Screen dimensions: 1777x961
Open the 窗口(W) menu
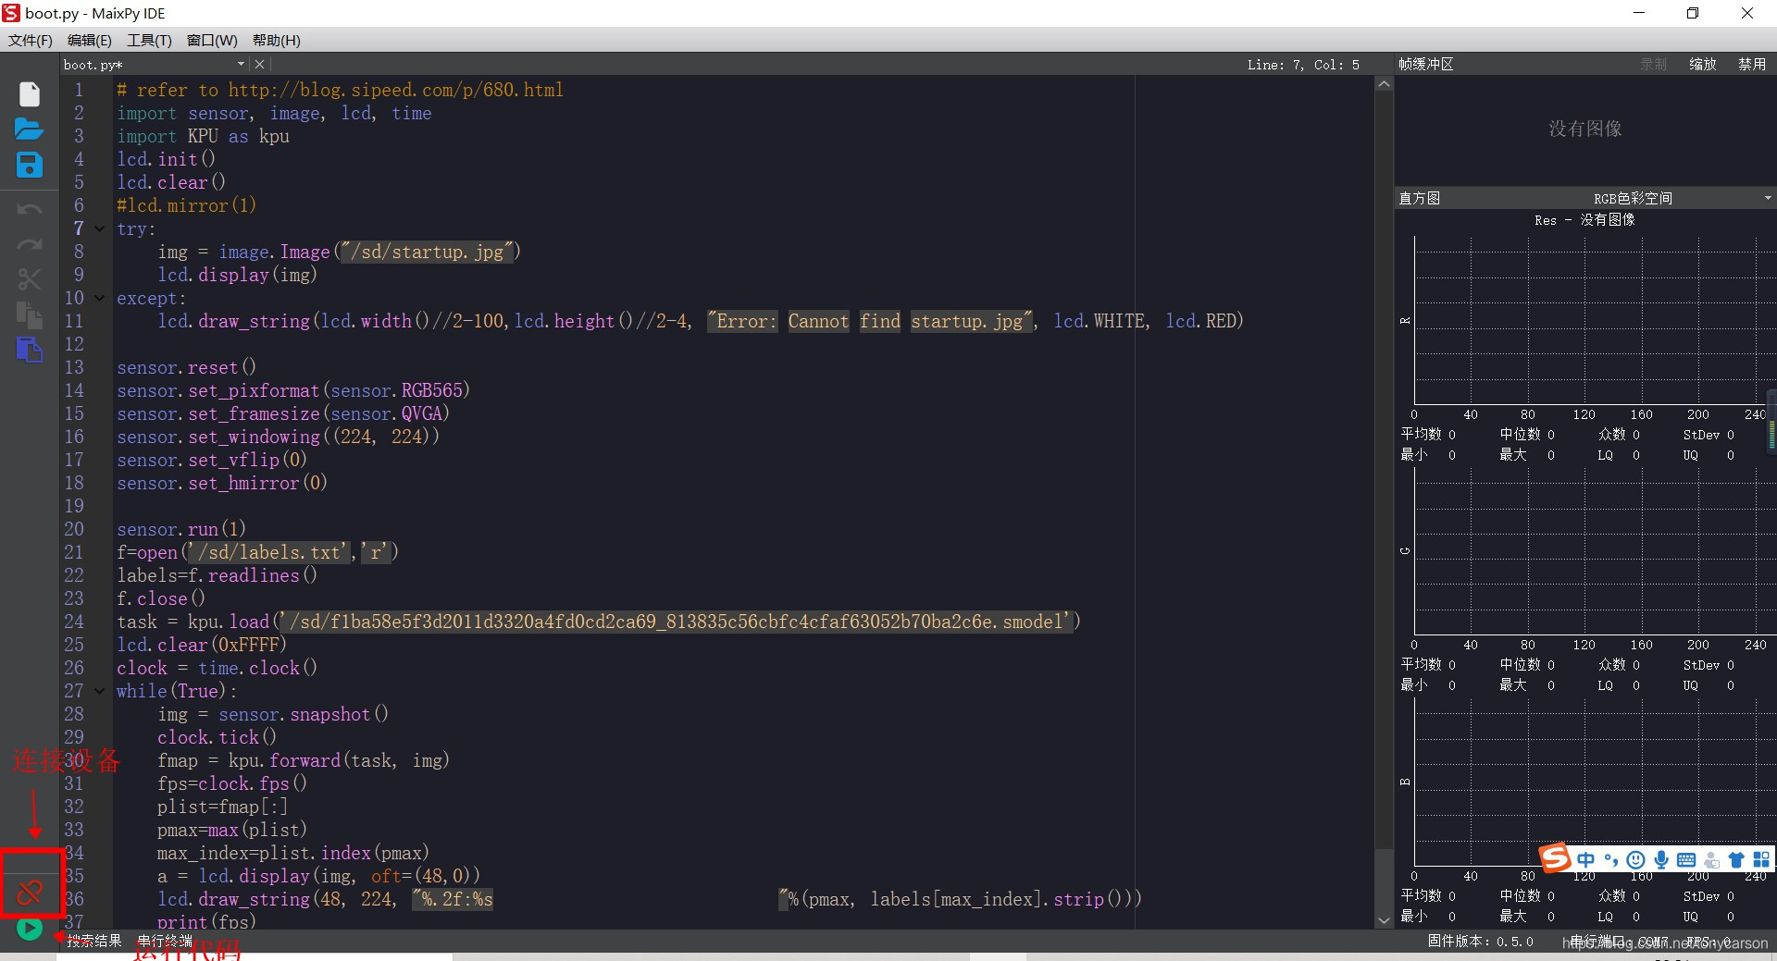(x=212, y=40)
